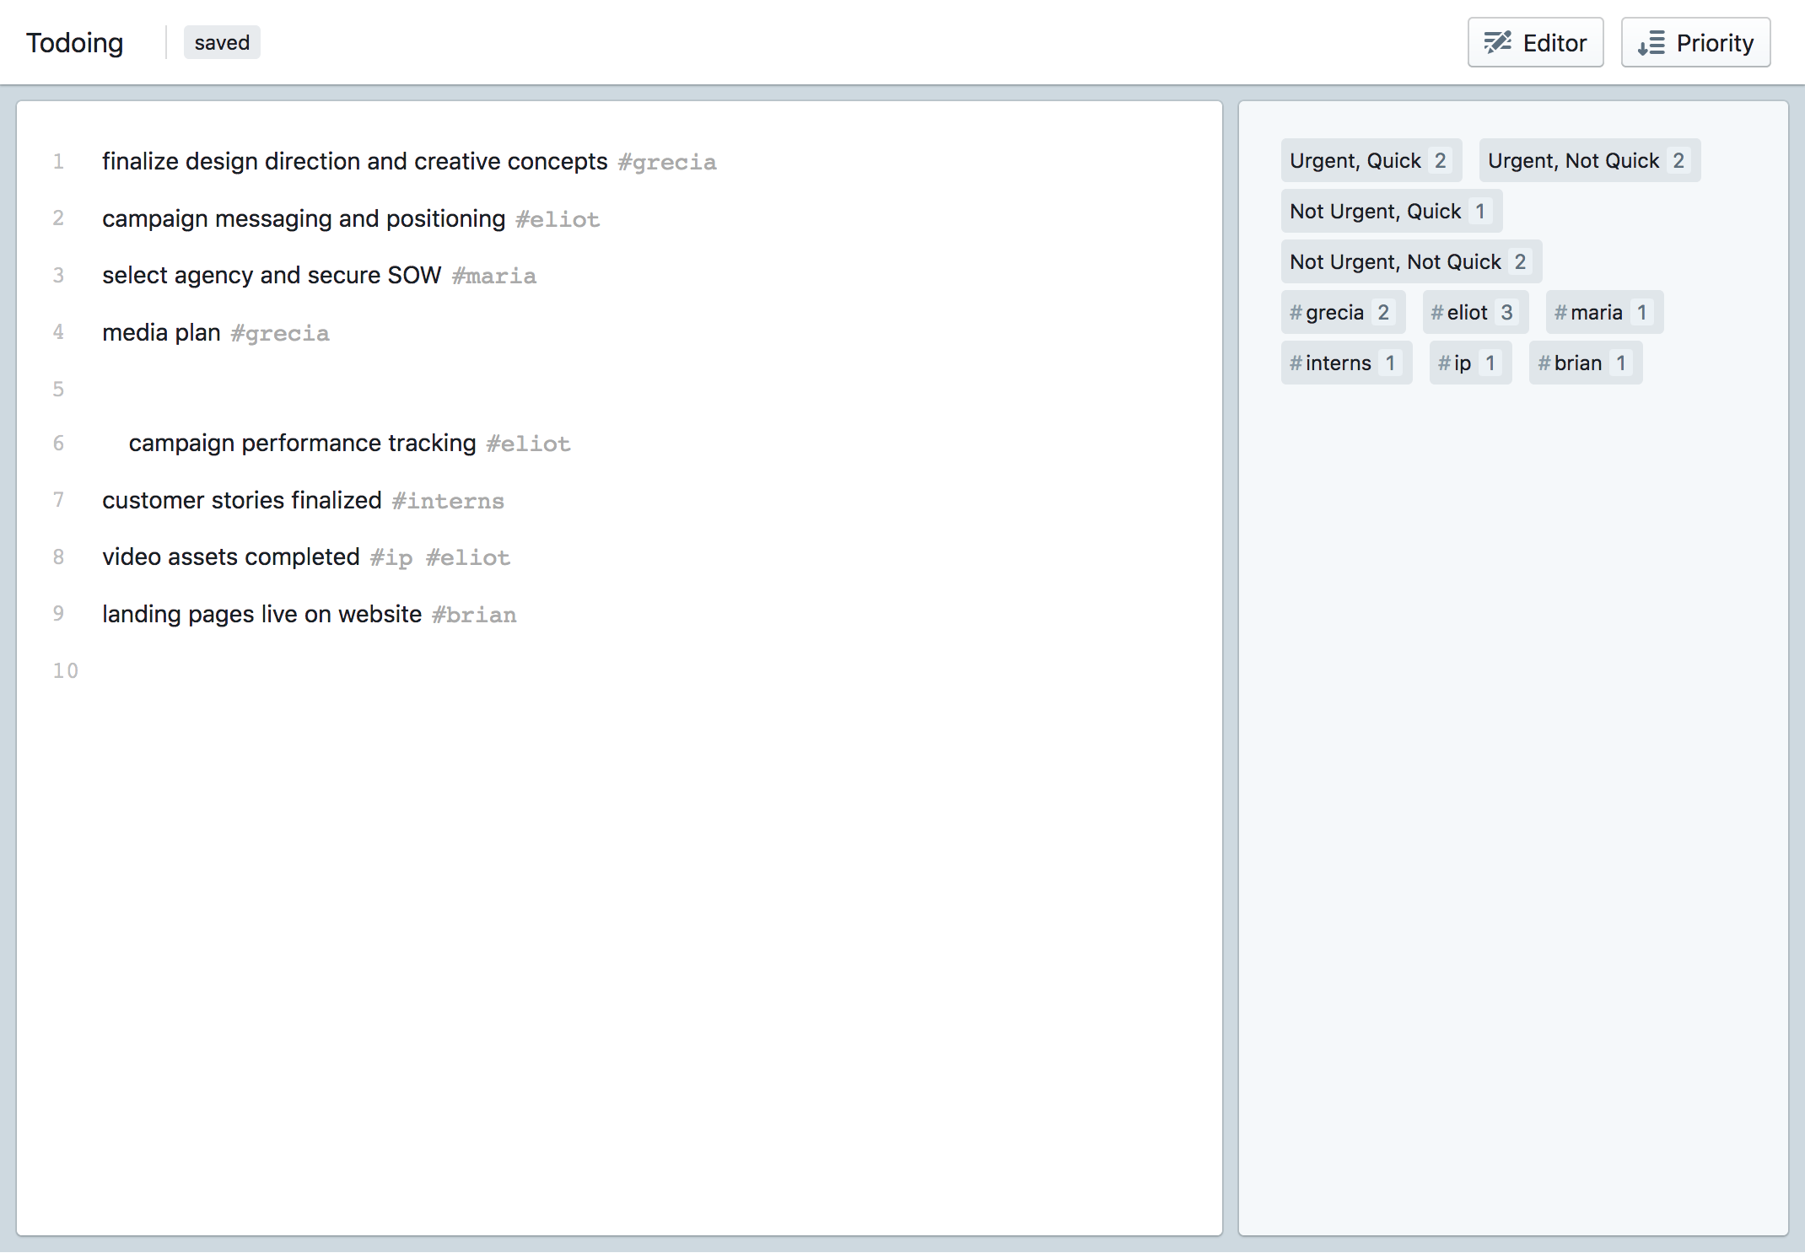Click the saved status badge
This screenshot has height=1253, width=1805.
222,42
